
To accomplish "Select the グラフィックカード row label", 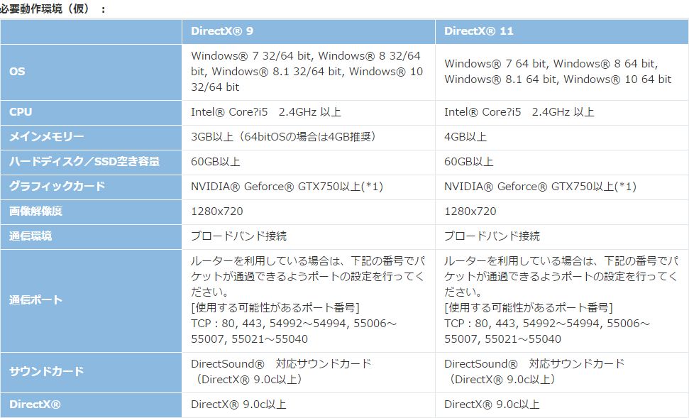I will point(57,186).
